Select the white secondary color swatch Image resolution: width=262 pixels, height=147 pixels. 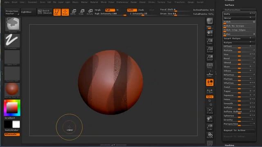(16, 124)
